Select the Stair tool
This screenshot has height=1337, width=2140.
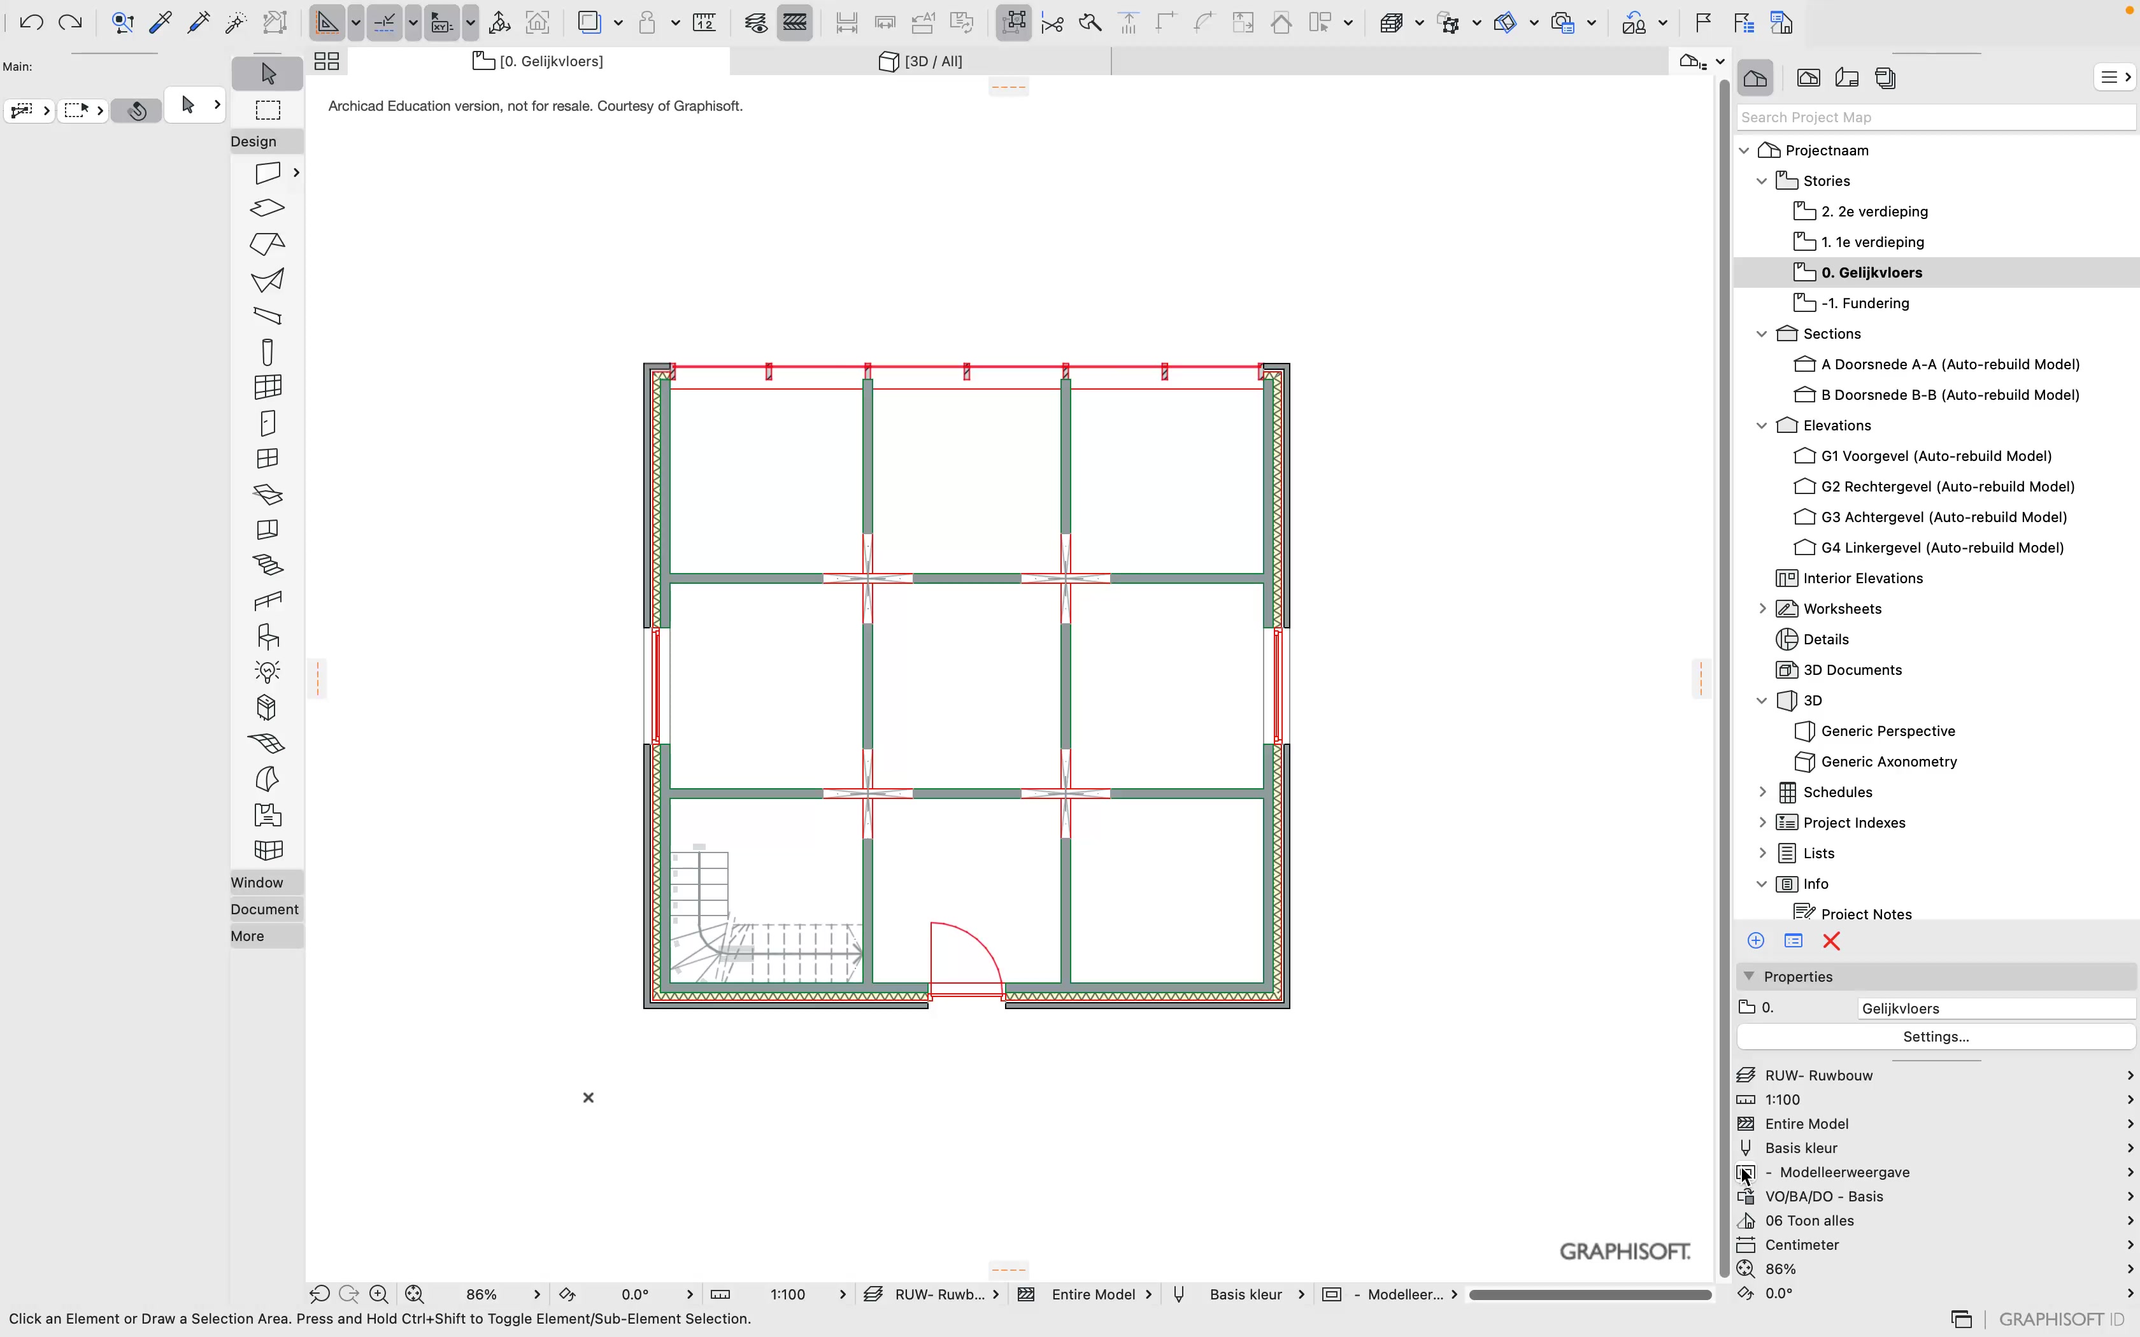267,564
